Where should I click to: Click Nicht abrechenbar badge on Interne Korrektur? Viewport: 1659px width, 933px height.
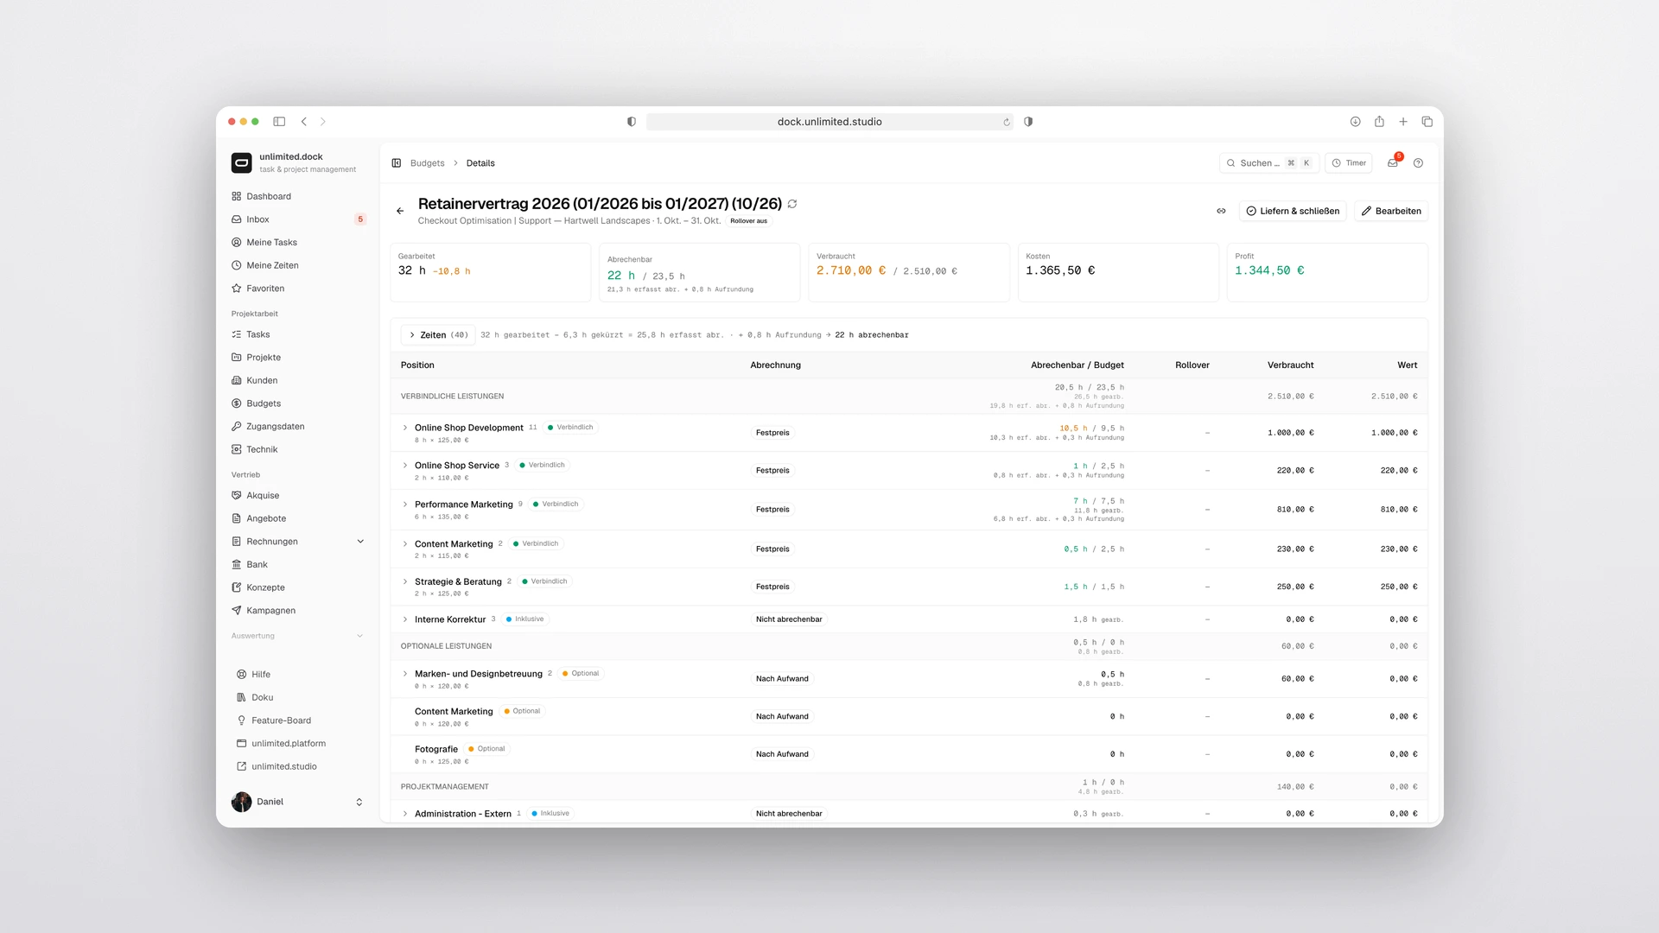[x=789, y=619]
